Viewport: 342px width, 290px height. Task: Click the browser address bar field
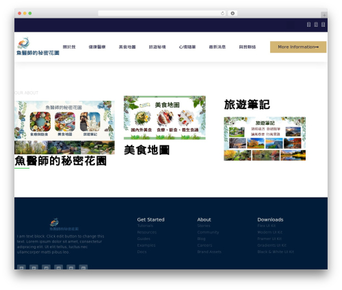[x=162, y=13]
